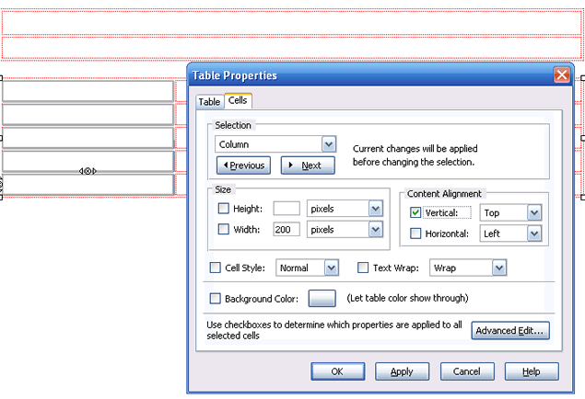The height and width of the screenshot is (399, 585).
Task: Click the column resize handle in table
Action: [x=88, y=171]
